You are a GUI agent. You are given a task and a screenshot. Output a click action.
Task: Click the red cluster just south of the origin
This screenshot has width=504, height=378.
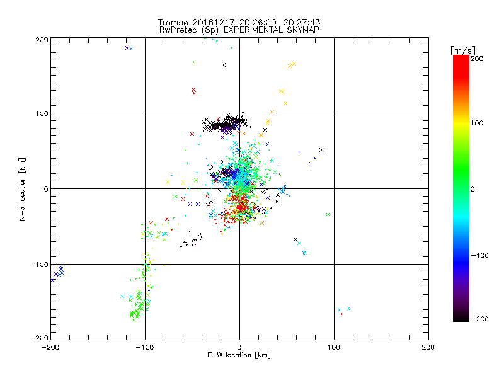tap(241, 204)
